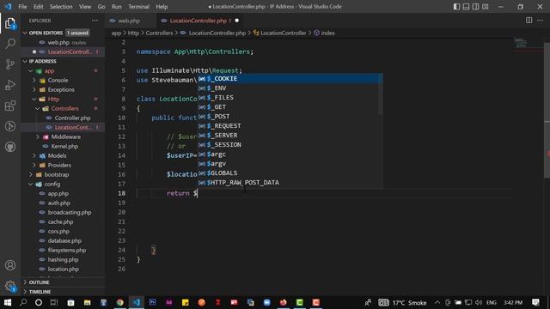Open the Terminal menu
Image resolution: width=550 pixels, height=309 pixels.
(138, 7)
